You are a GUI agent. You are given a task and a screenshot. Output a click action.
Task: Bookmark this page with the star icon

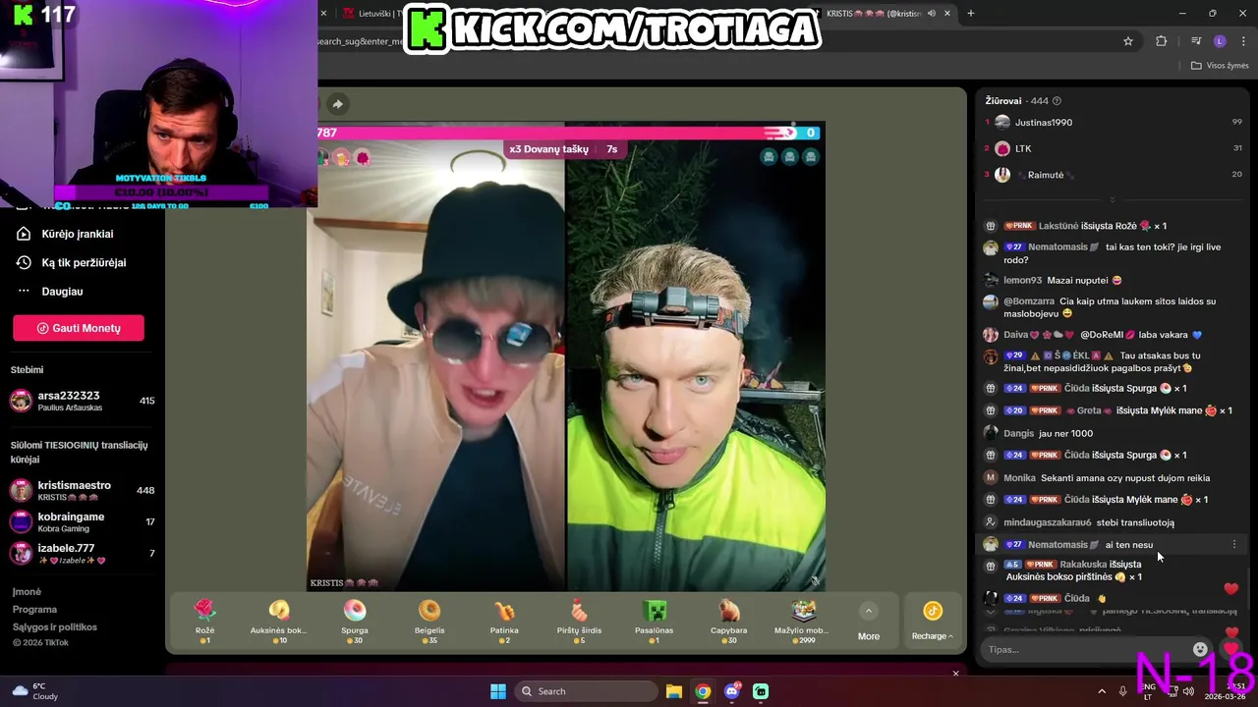1128,41
